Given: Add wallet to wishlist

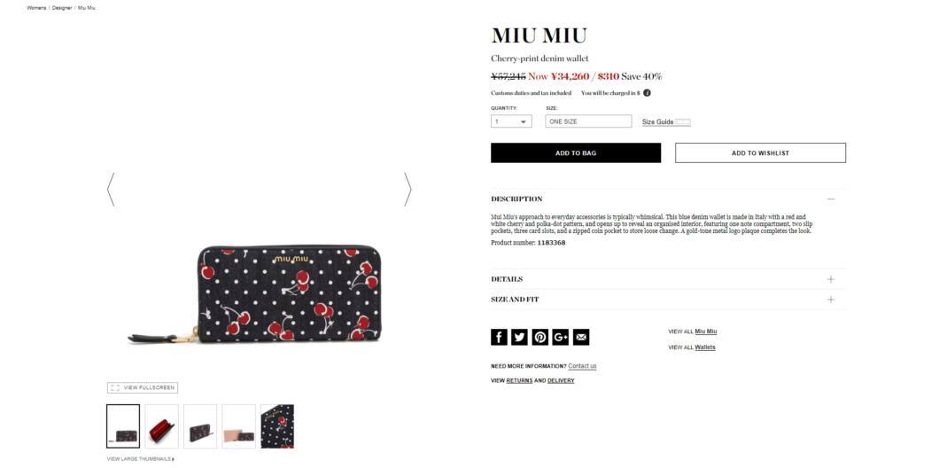Looking at the screenshot, I should tap(761, 152).
